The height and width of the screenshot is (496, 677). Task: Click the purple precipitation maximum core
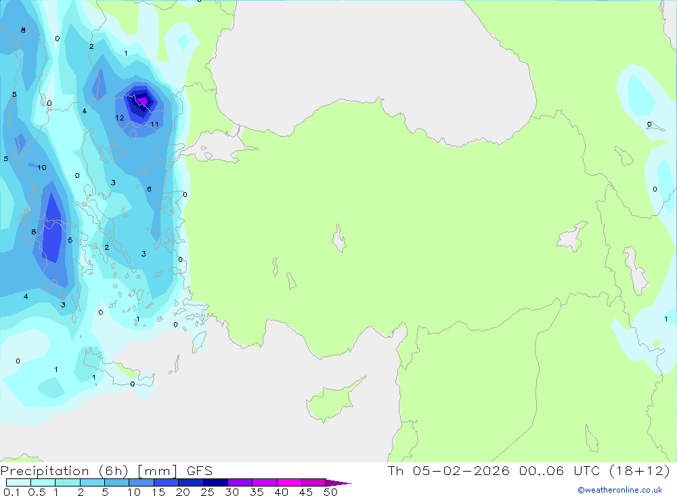[x=143, y=102]
